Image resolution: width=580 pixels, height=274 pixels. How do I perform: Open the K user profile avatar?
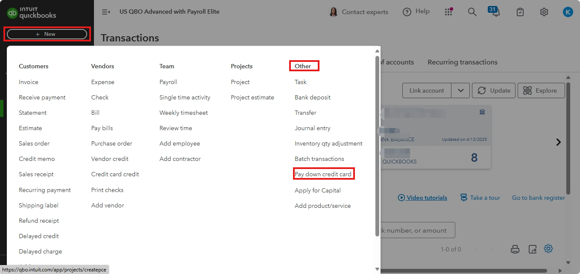pos(568,12)
